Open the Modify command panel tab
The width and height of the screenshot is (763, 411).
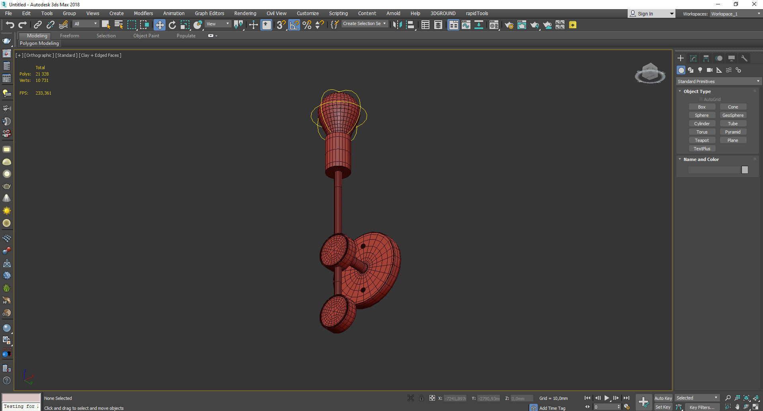click(693, 58)
